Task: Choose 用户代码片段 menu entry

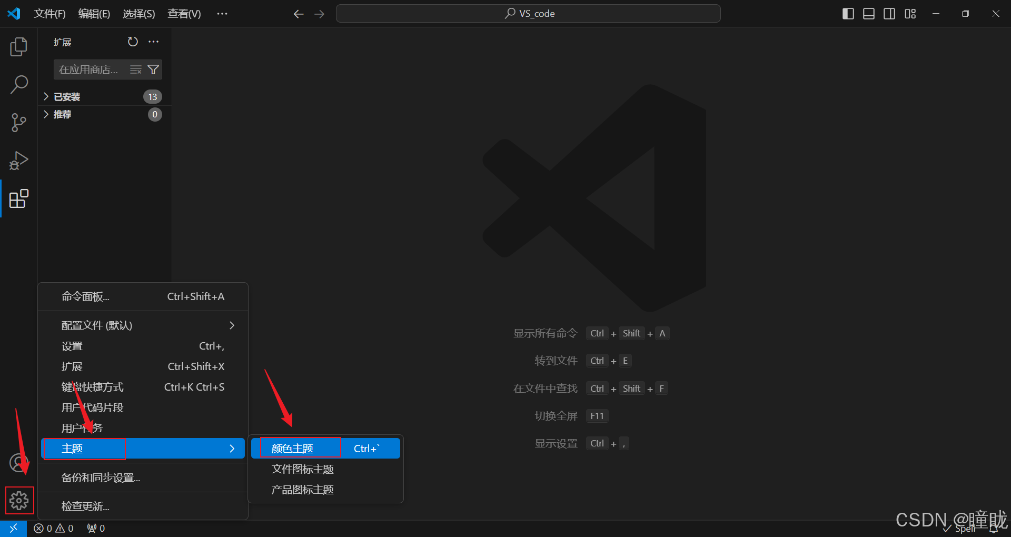Action: 143,407
